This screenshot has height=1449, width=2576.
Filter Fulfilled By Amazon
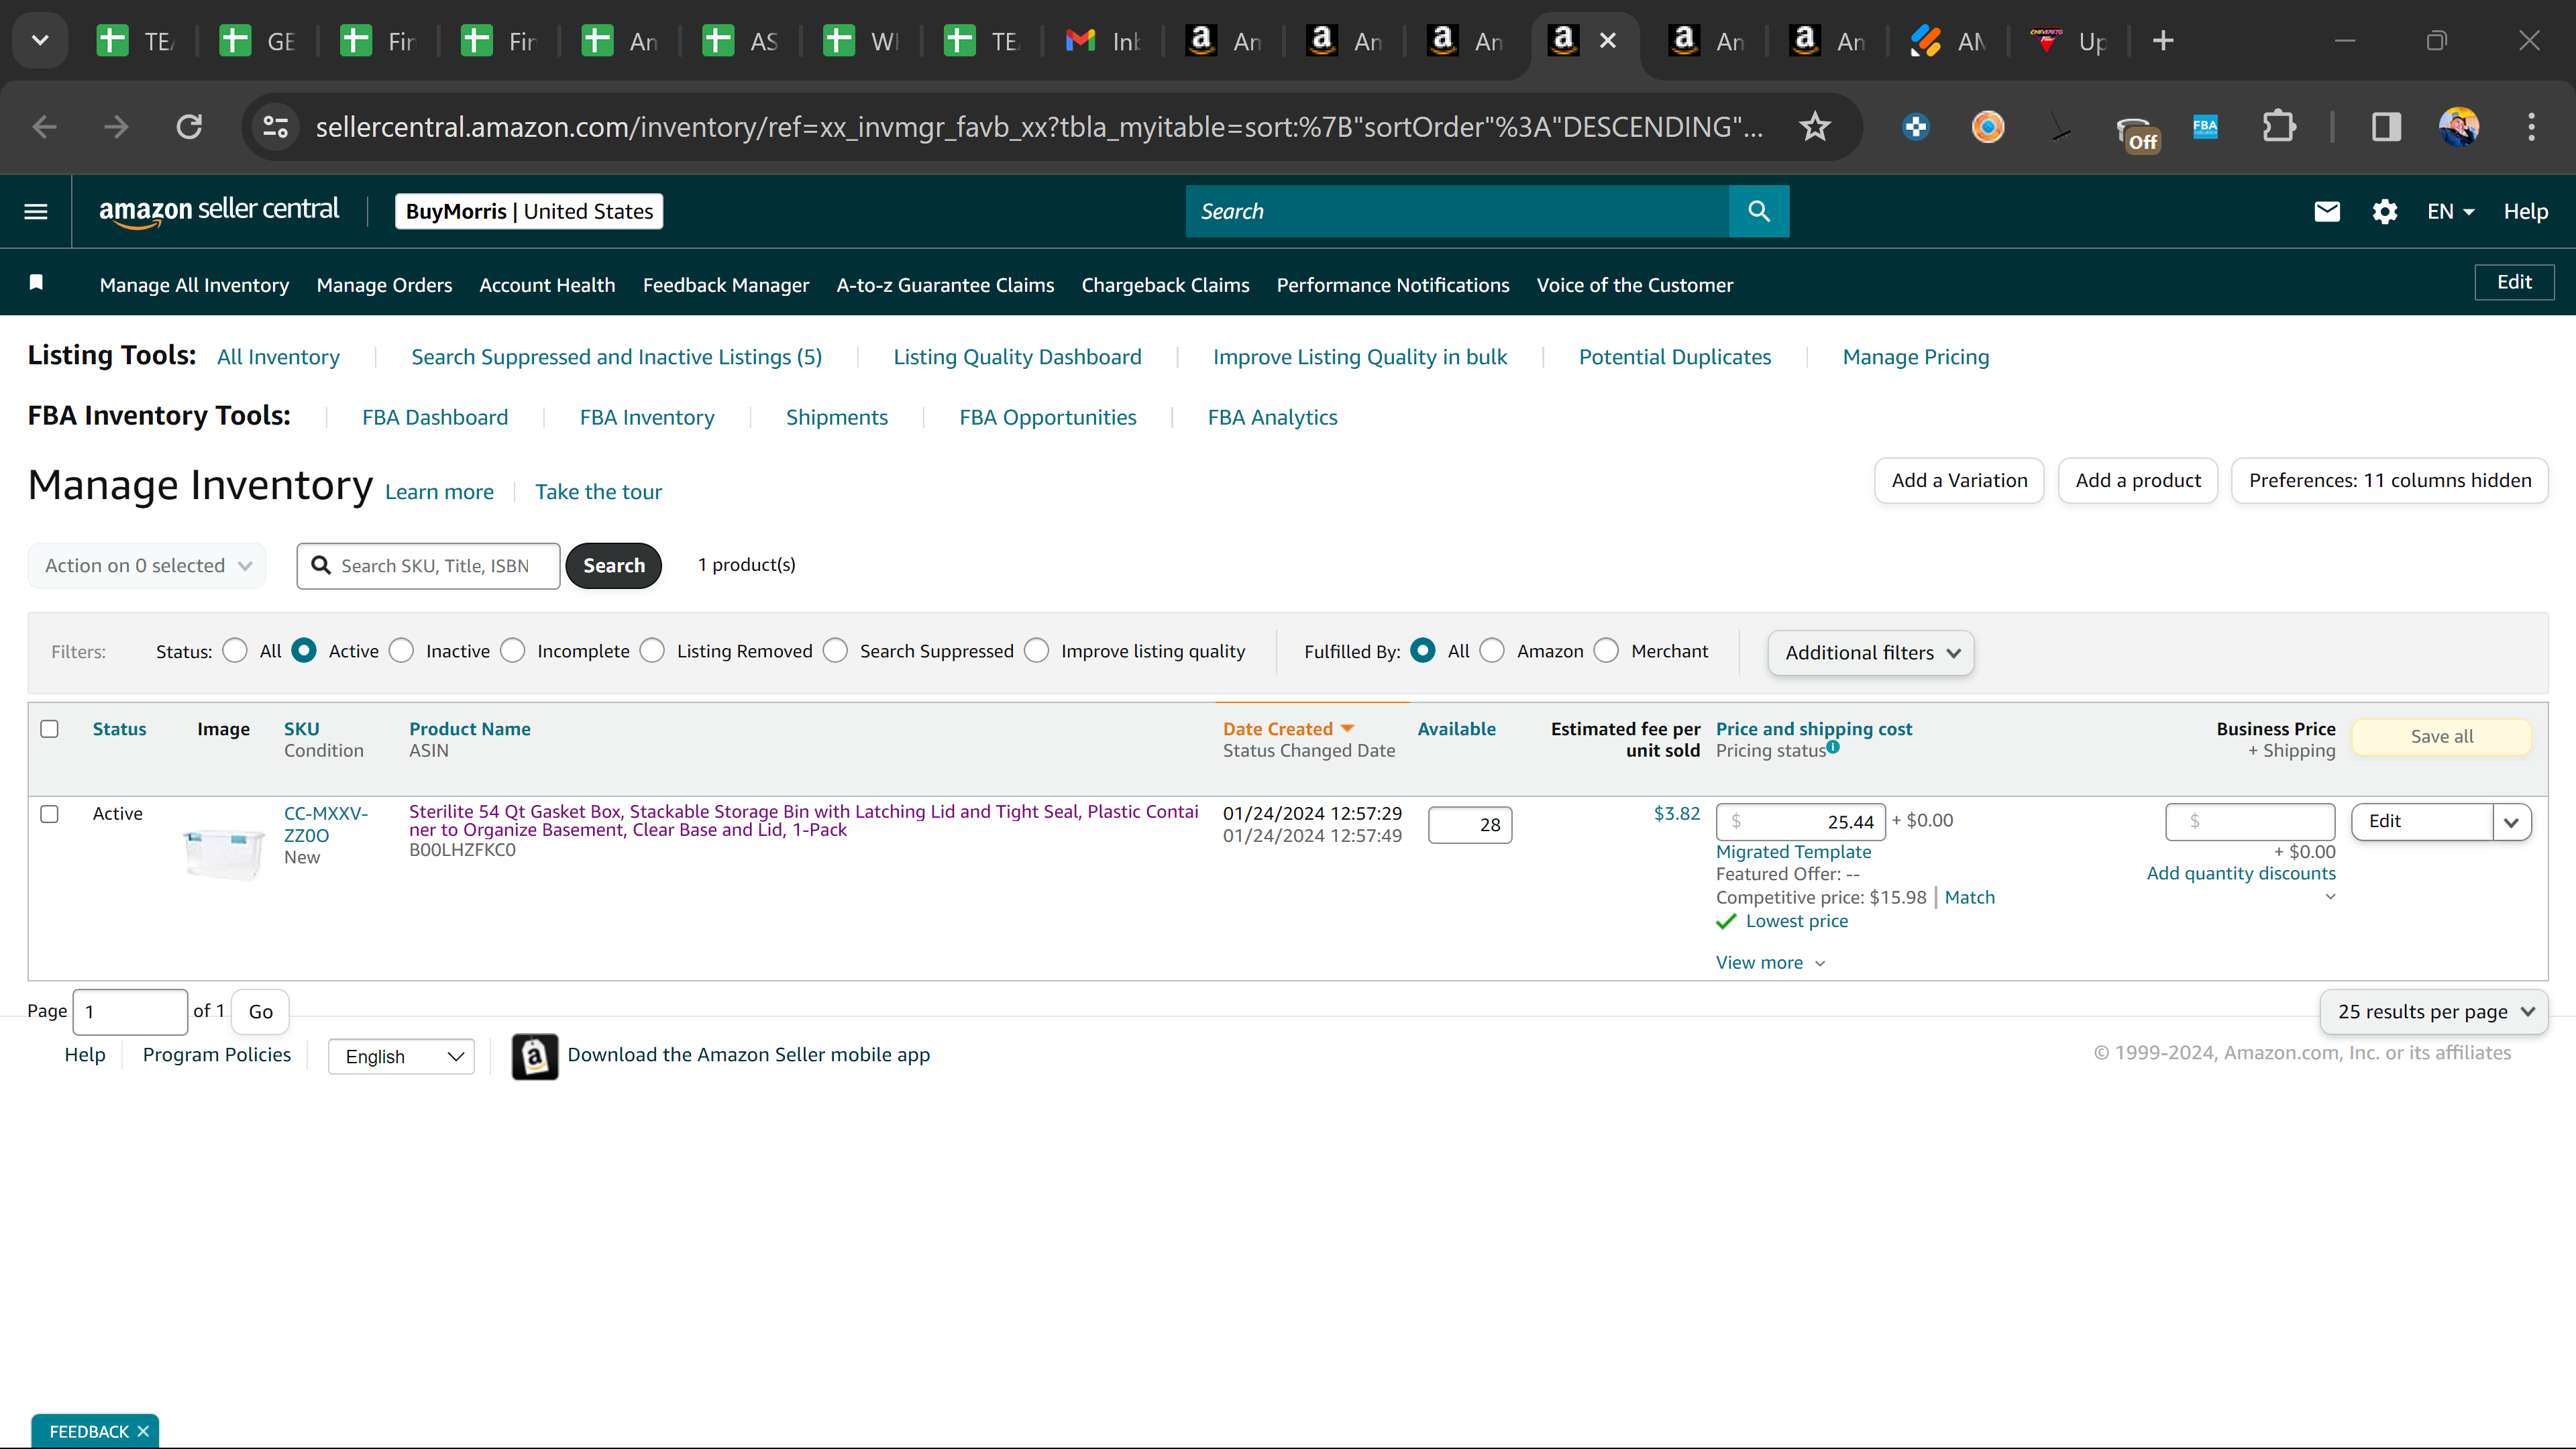[1492, 651]
